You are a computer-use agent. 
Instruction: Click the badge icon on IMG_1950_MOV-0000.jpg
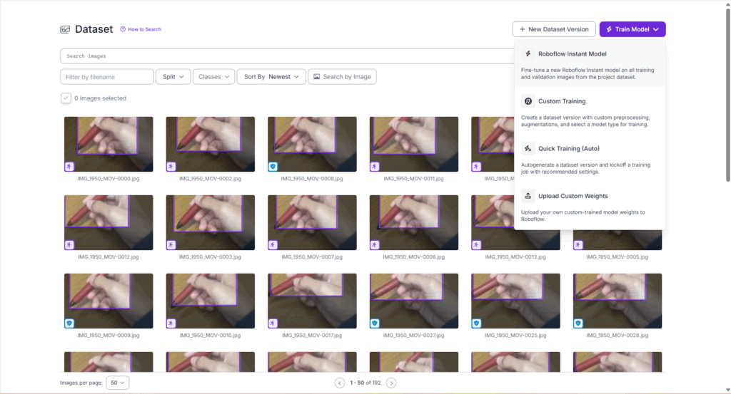[69, 166]
